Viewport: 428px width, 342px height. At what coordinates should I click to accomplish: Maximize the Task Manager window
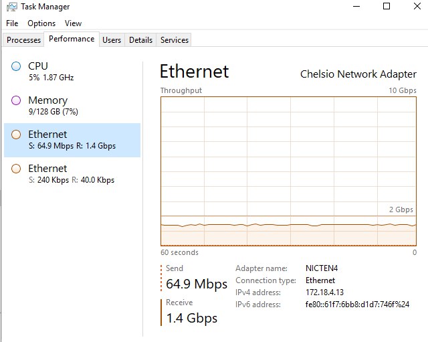pyautogui.click(x=387, y=7)
